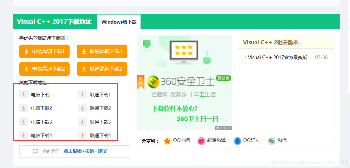The image size is (350, 168).
Task: Open the 联通下载2 link
Action: 100,108
